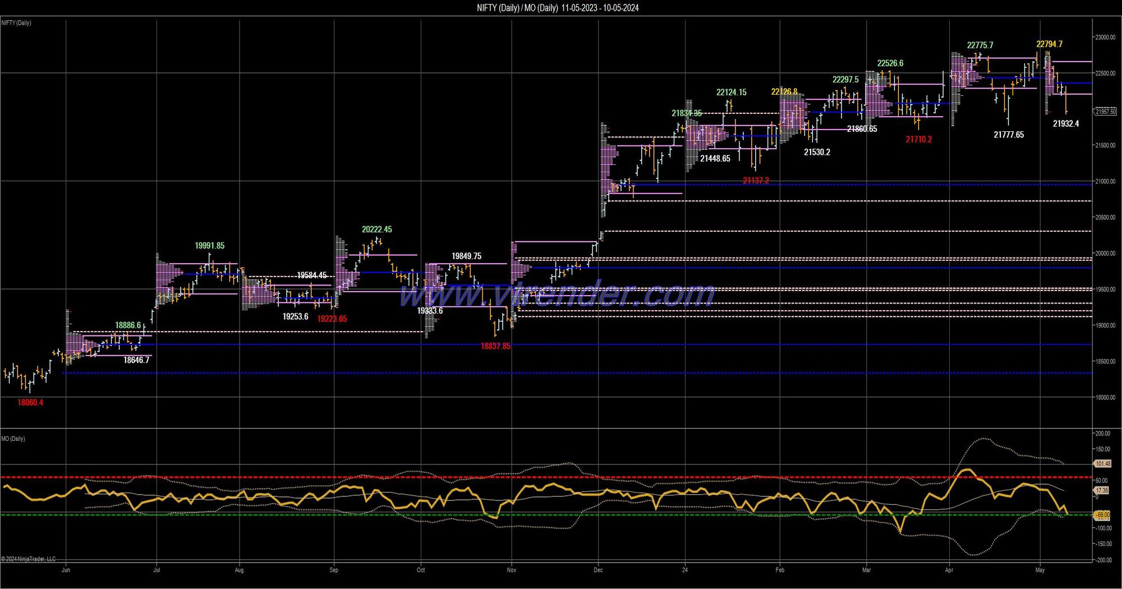This screenshot has width=1122, height=589.
Task: Select the 21860.65 price label
Action: point(862,128)
